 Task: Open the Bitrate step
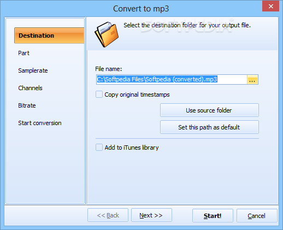tap(27, 105)
